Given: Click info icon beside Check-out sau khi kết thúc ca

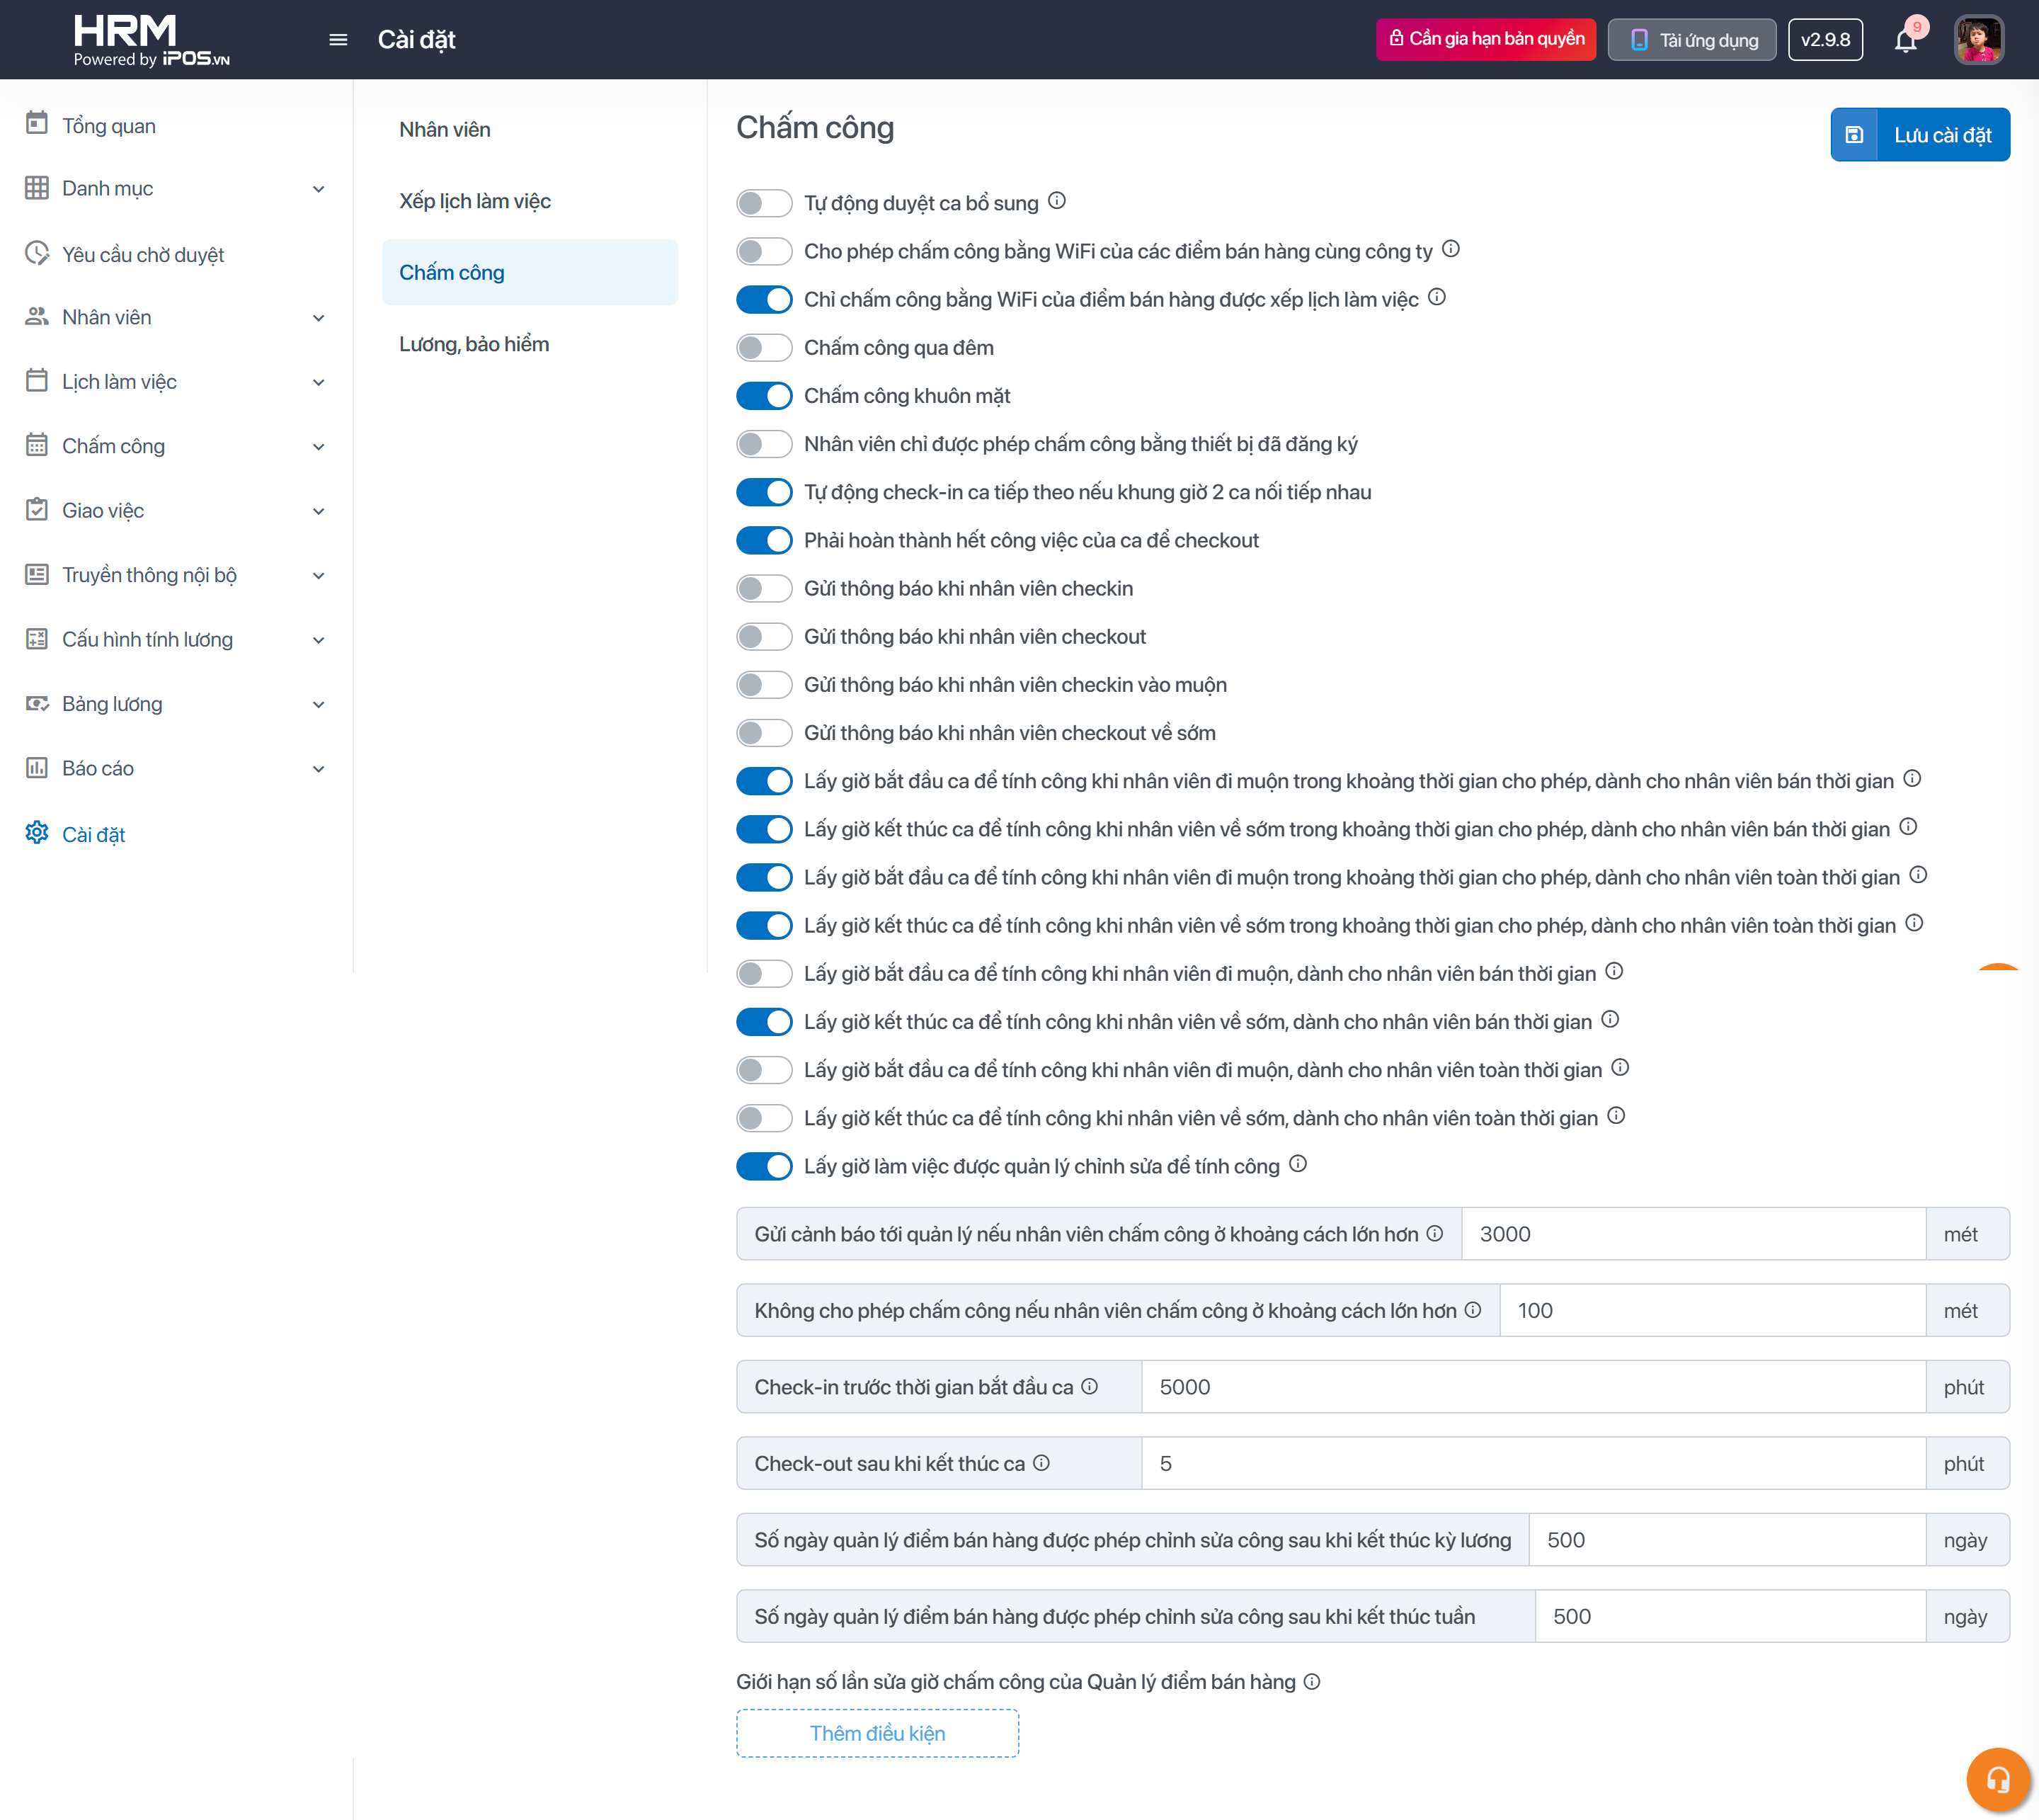Looking at the screenshot, I should (1041, 1463).
